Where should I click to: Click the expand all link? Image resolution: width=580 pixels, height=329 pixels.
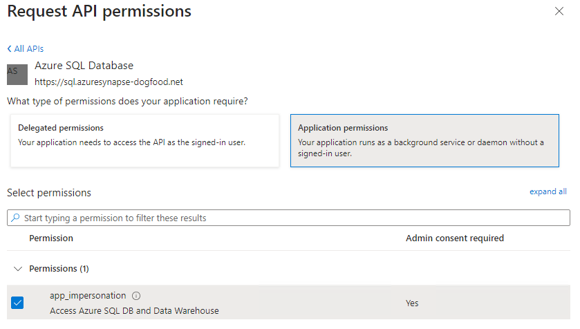point(548,191)
